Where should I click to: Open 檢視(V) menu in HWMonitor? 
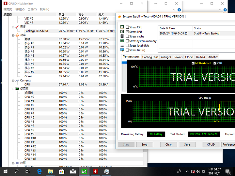[x=20, y=9]
